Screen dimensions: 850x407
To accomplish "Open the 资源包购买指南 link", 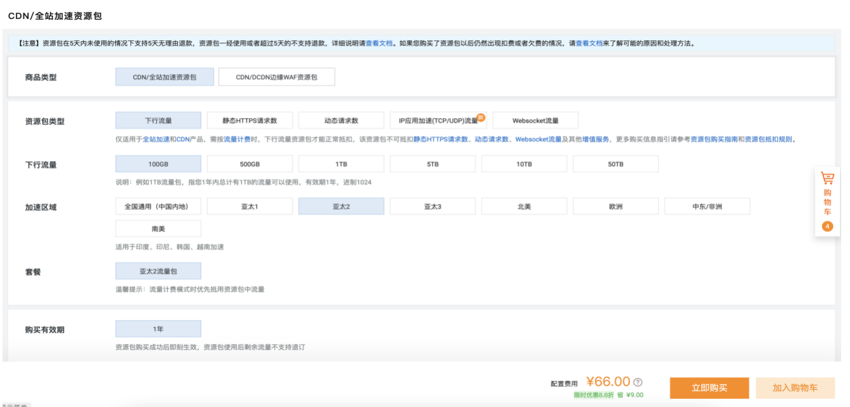I will pos(713,140).
